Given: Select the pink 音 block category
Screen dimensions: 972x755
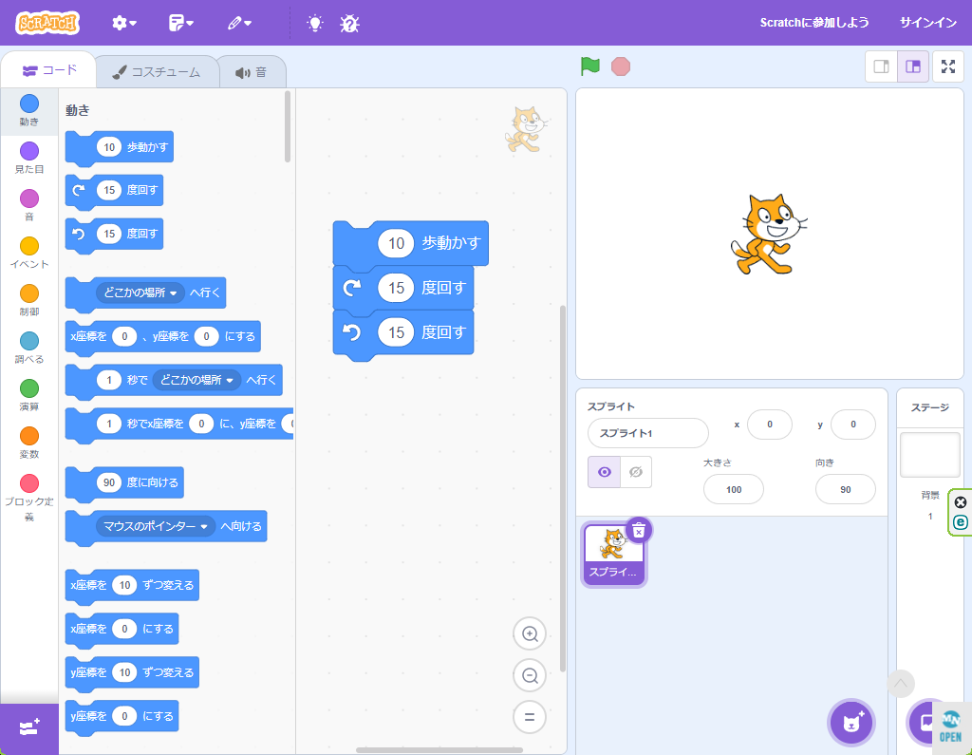Looking at the screenshot, I should (29, 206).
